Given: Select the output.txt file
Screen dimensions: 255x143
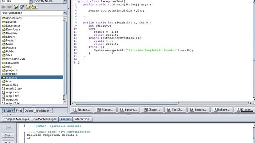Looking at the screenshot, I should pyautogui.click(x=12, y=100).
